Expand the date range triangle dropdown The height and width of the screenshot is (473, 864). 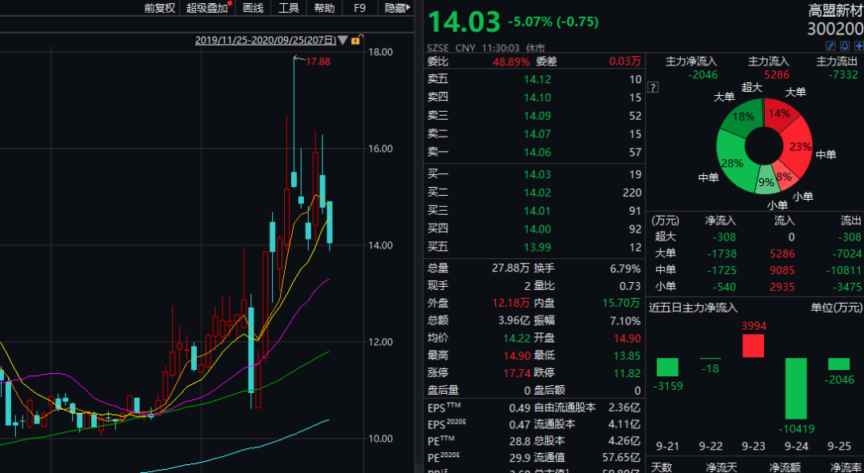342,40
